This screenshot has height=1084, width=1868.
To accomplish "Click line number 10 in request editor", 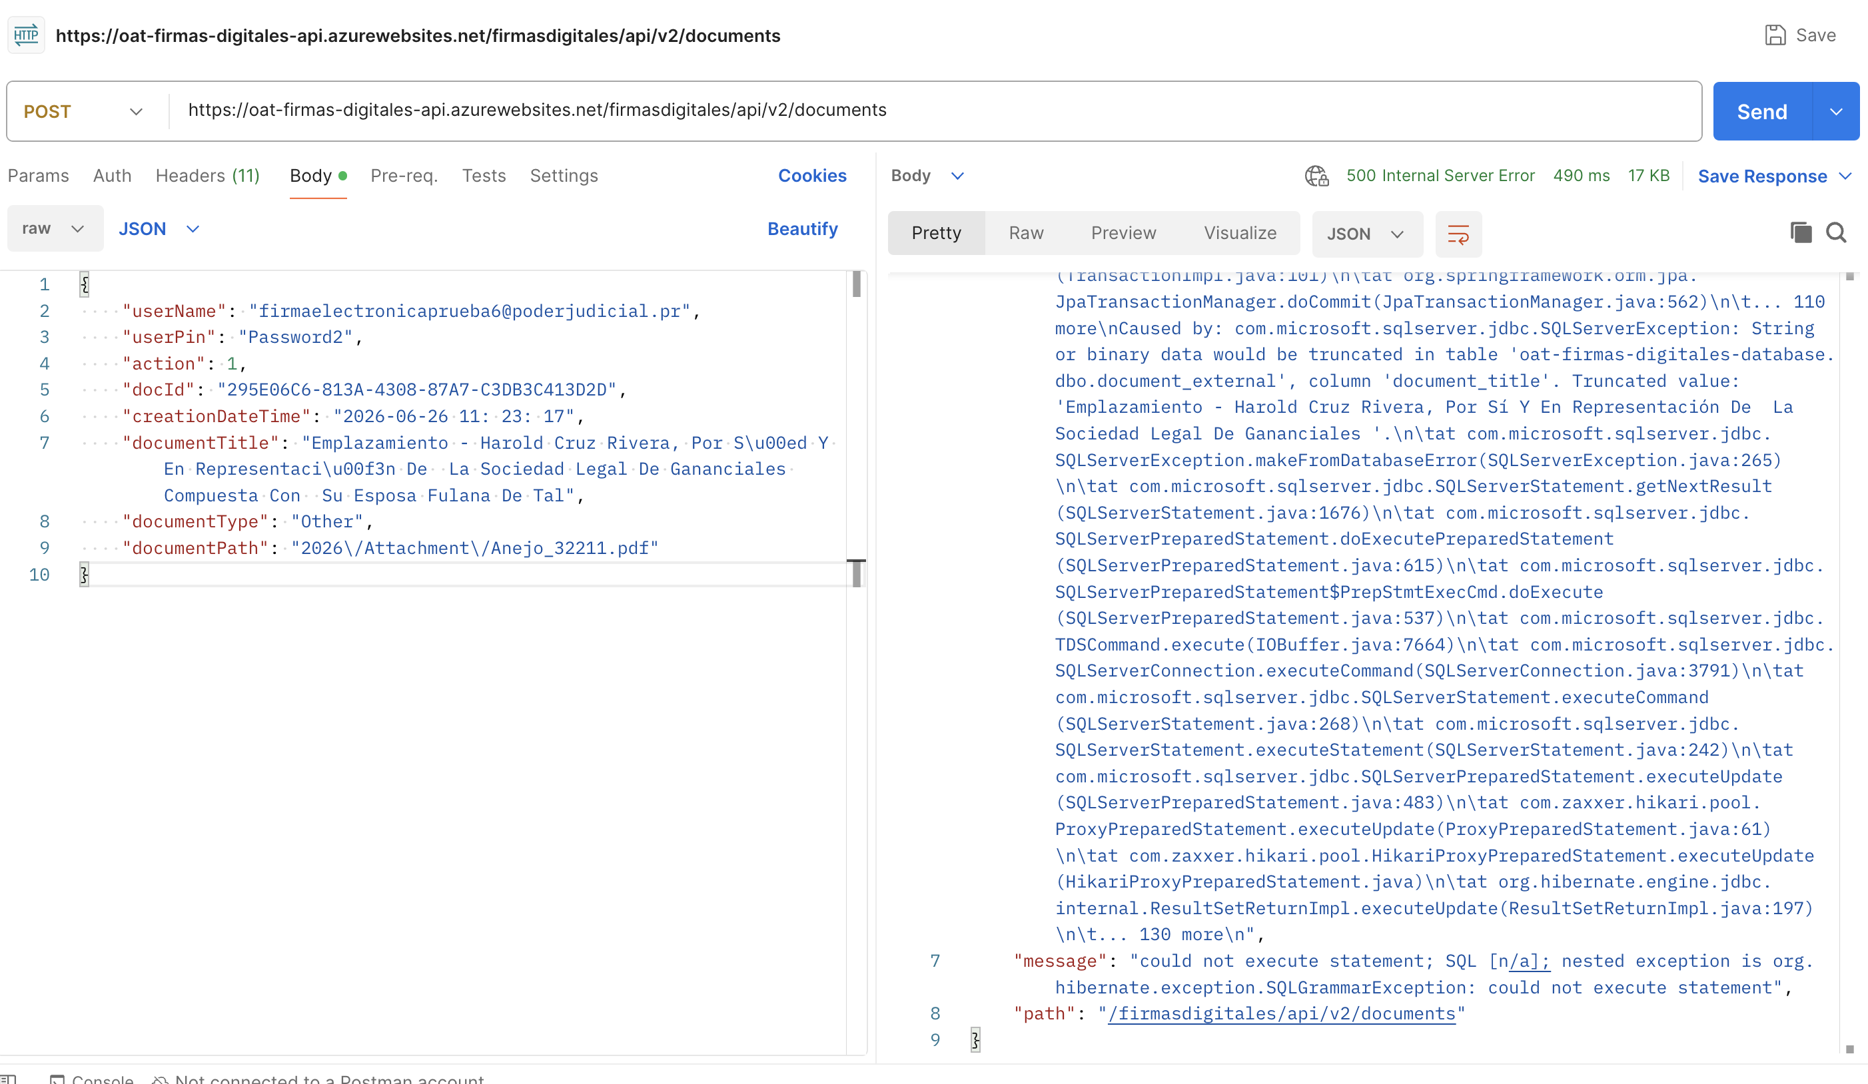I will (x=39, y=575).
